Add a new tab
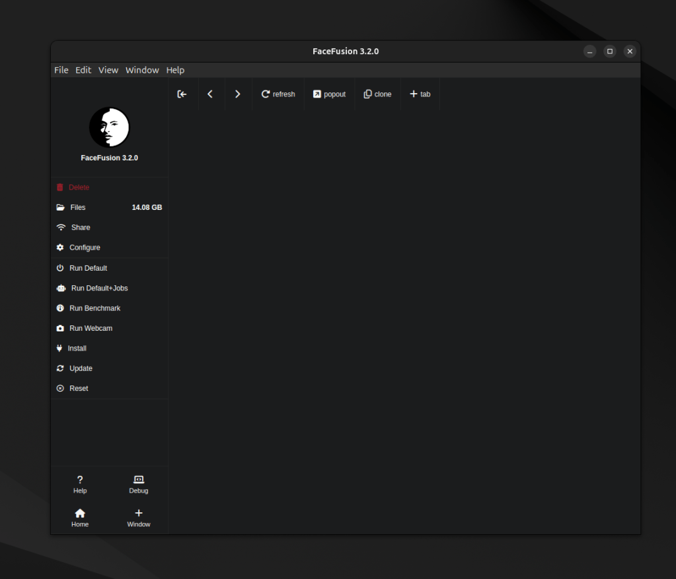Screen dimensions: 676x579 (x=420, y=94)
